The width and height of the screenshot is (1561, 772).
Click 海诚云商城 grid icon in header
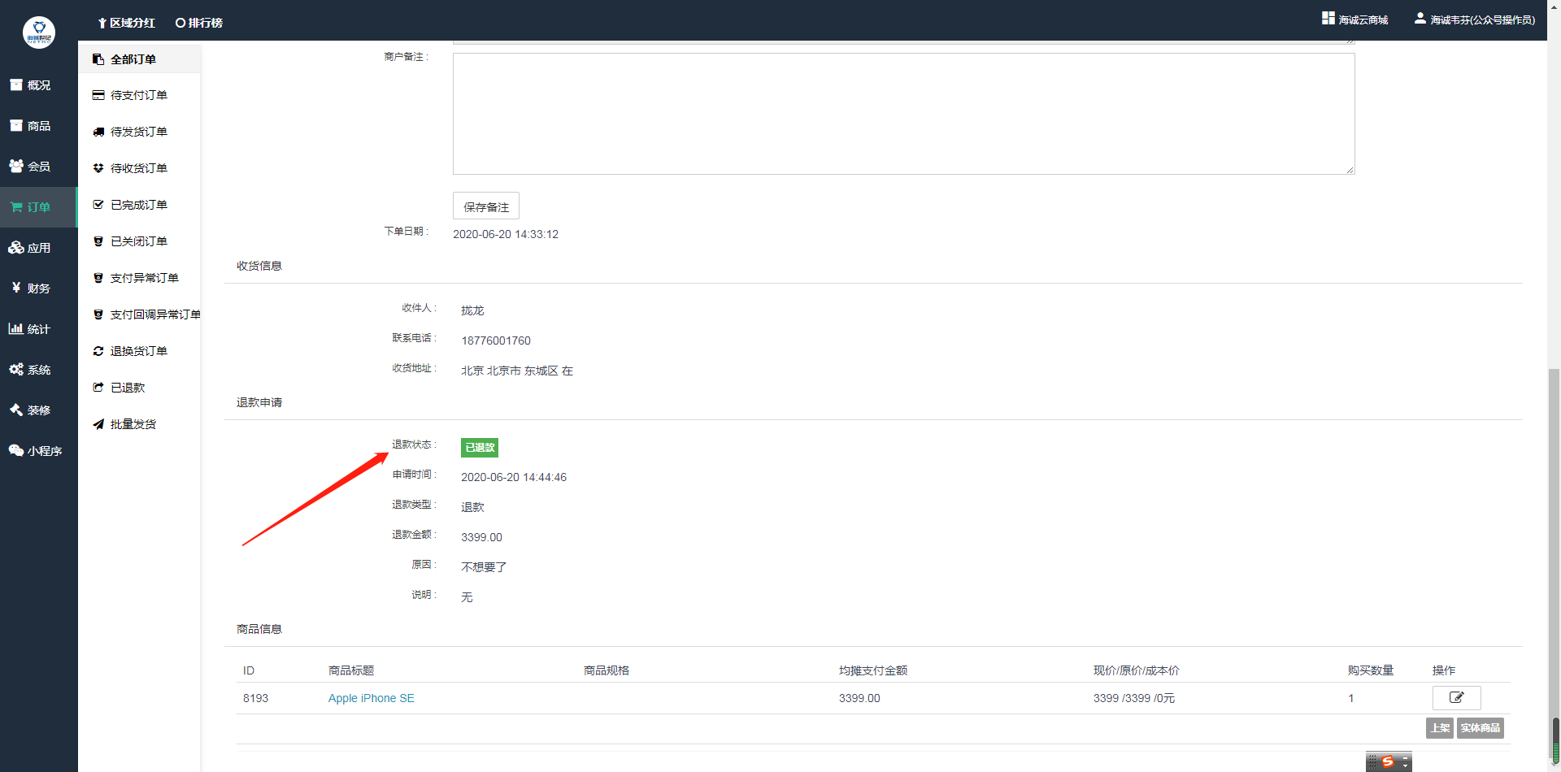[x=1328, y=18]
